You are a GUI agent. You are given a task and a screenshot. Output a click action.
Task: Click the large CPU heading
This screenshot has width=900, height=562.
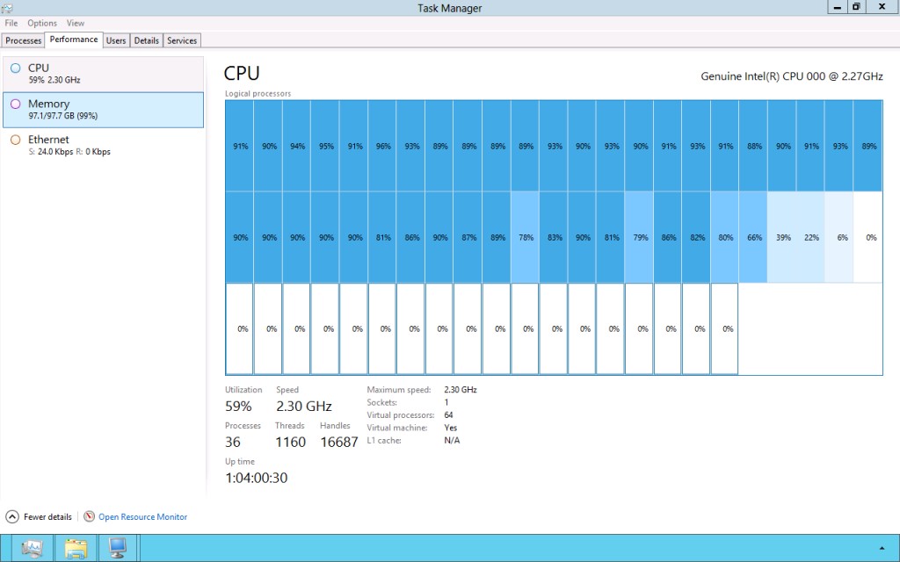(242, 74)
